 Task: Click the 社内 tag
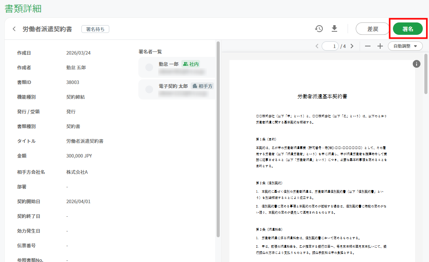[191, 64]
